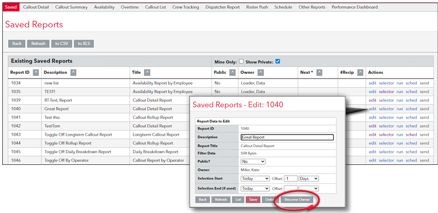
Task: Click run link for report 1035
Action: pos(400,92)
